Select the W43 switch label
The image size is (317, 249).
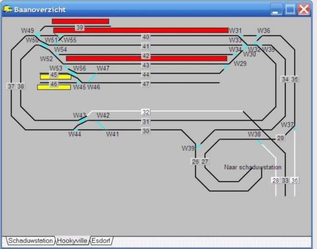80,115
